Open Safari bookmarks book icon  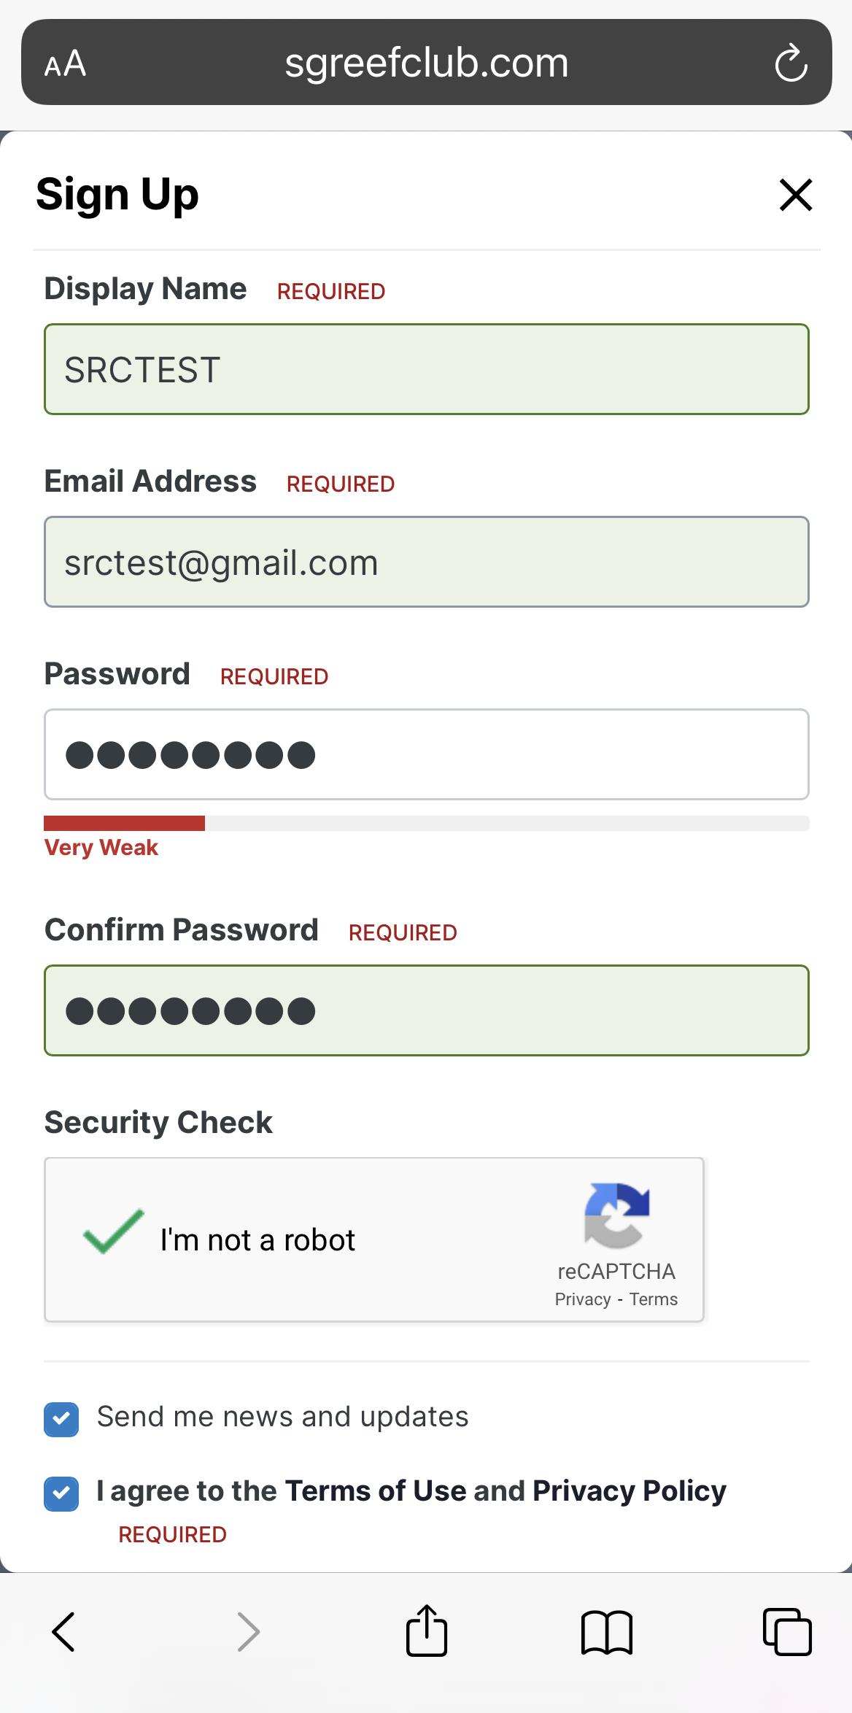pos(607,1632)
